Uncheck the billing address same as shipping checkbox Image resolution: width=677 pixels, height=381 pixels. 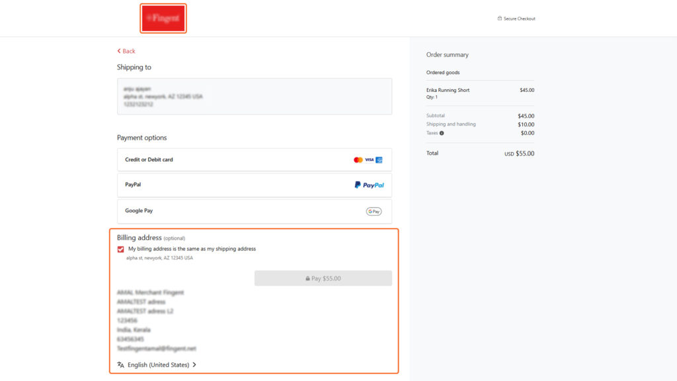coord(120,249)
